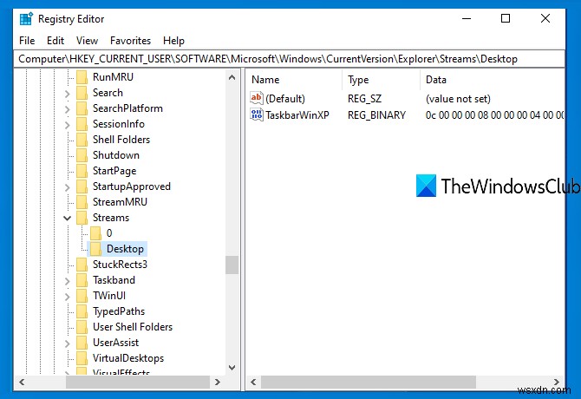Click the REG_BINARY type cell
The width and height of the screenshot is (581, 399).
tap(377, 115)
